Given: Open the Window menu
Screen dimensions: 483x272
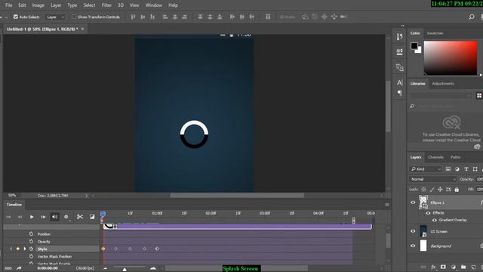Looking at the screenshot, I should tap(154, 5).
